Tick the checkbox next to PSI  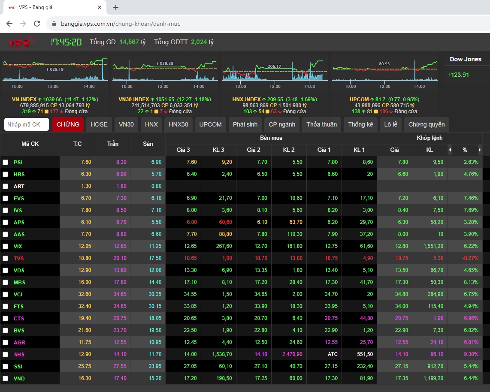click(6, 163)
